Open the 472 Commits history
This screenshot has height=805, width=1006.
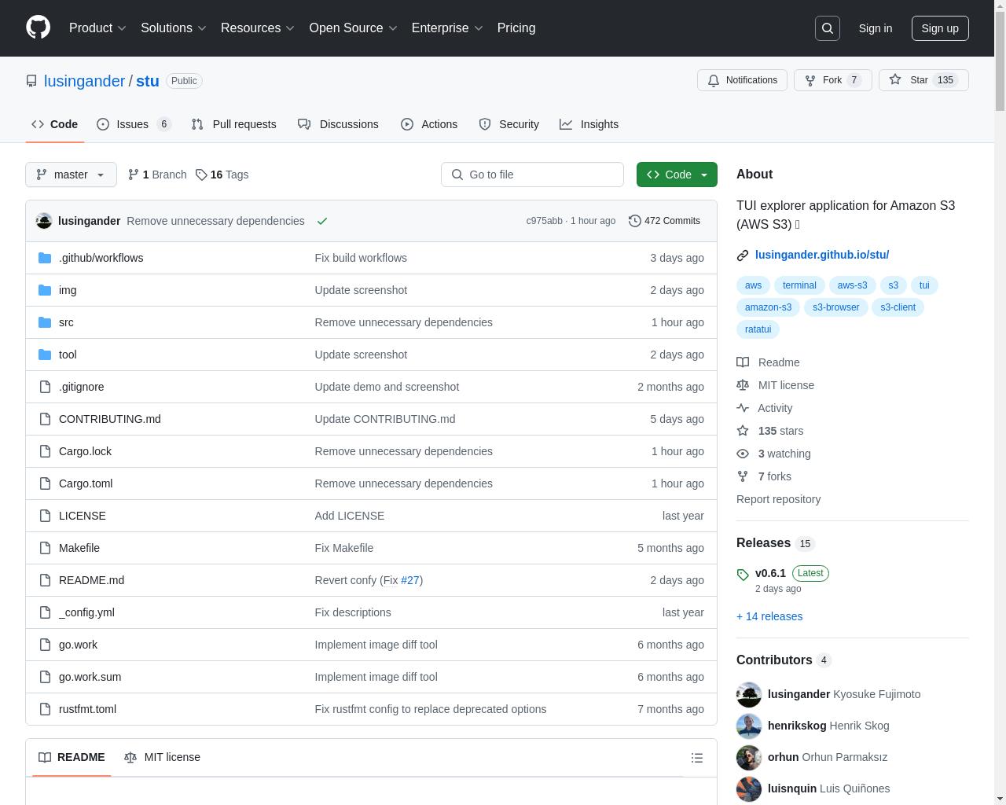point(664,221)
